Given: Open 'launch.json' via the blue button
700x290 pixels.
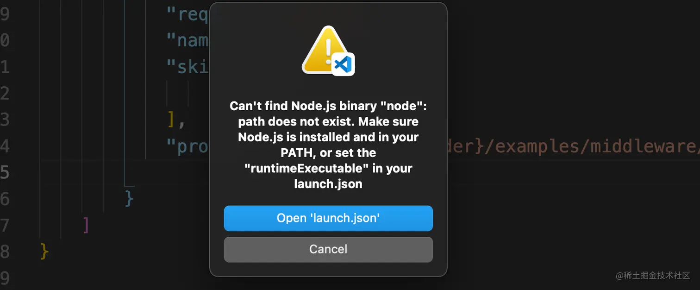Looking at the screenshot, I should (x=328, y=218).
